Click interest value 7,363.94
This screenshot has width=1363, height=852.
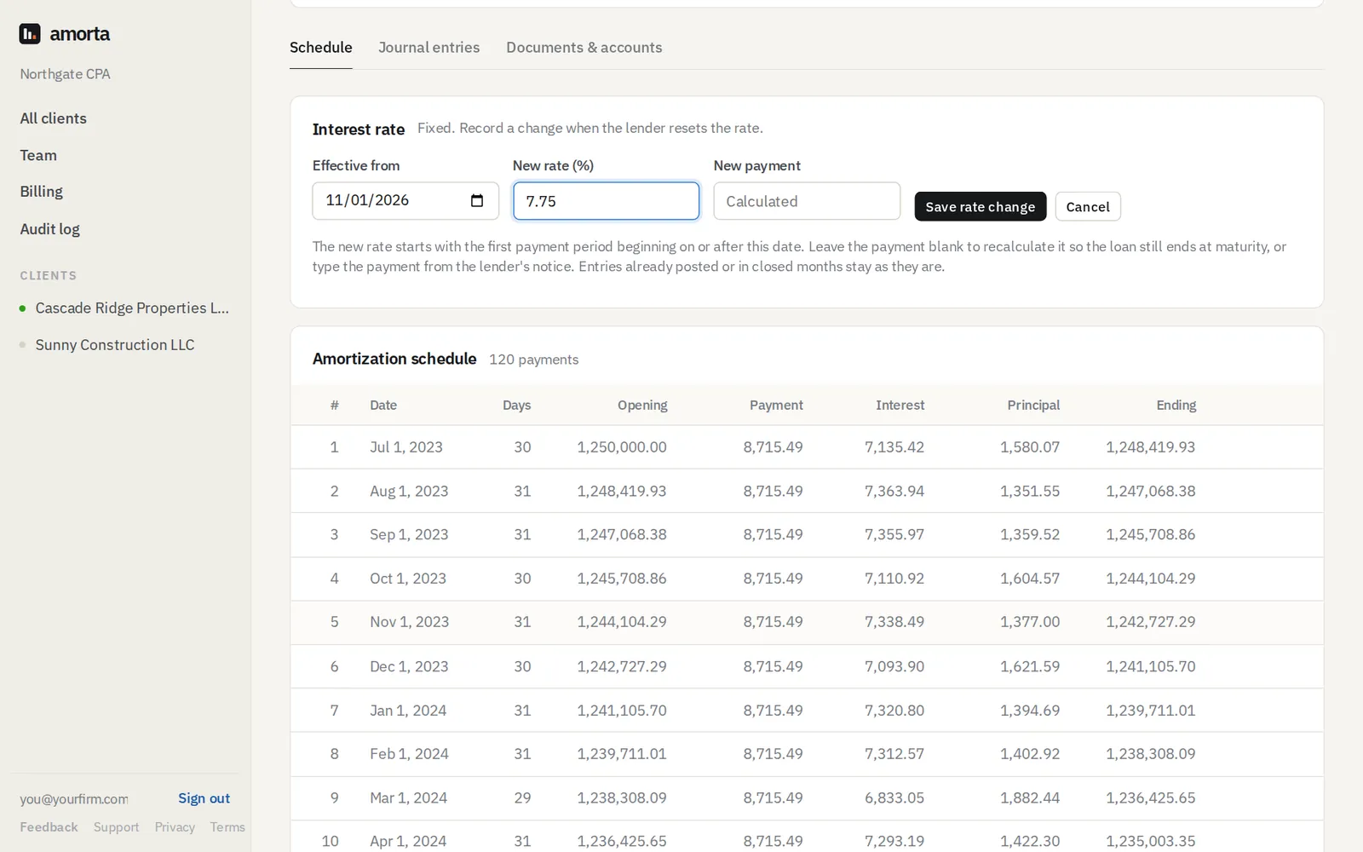(894, 492)
